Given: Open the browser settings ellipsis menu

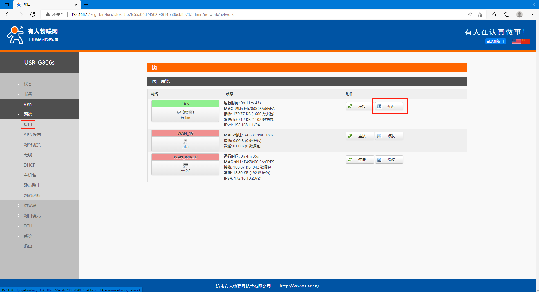Looking at the screenshot, I should [532, 14].
